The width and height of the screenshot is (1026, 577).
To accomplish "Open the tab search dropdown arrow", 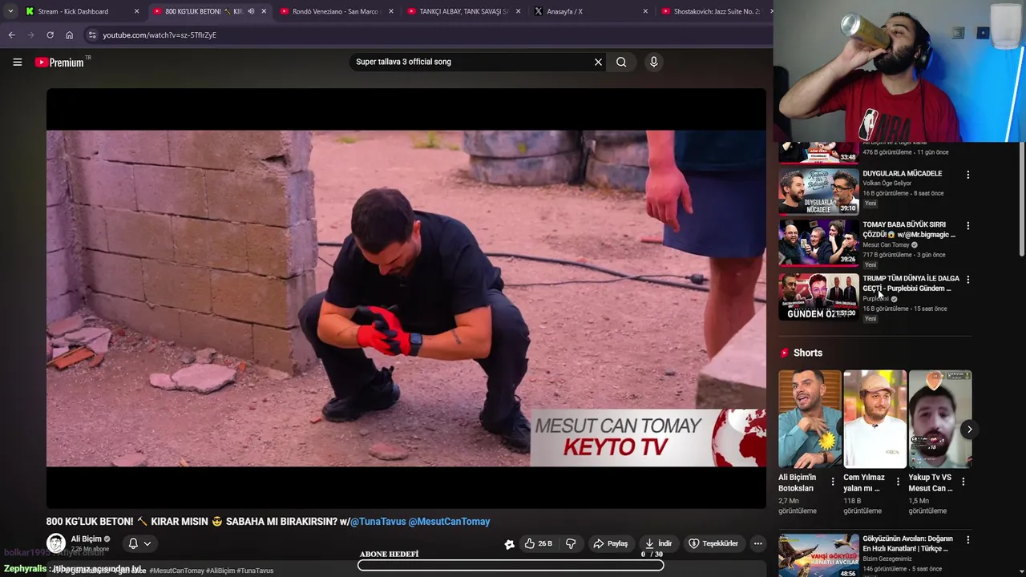I will (10, 11).
